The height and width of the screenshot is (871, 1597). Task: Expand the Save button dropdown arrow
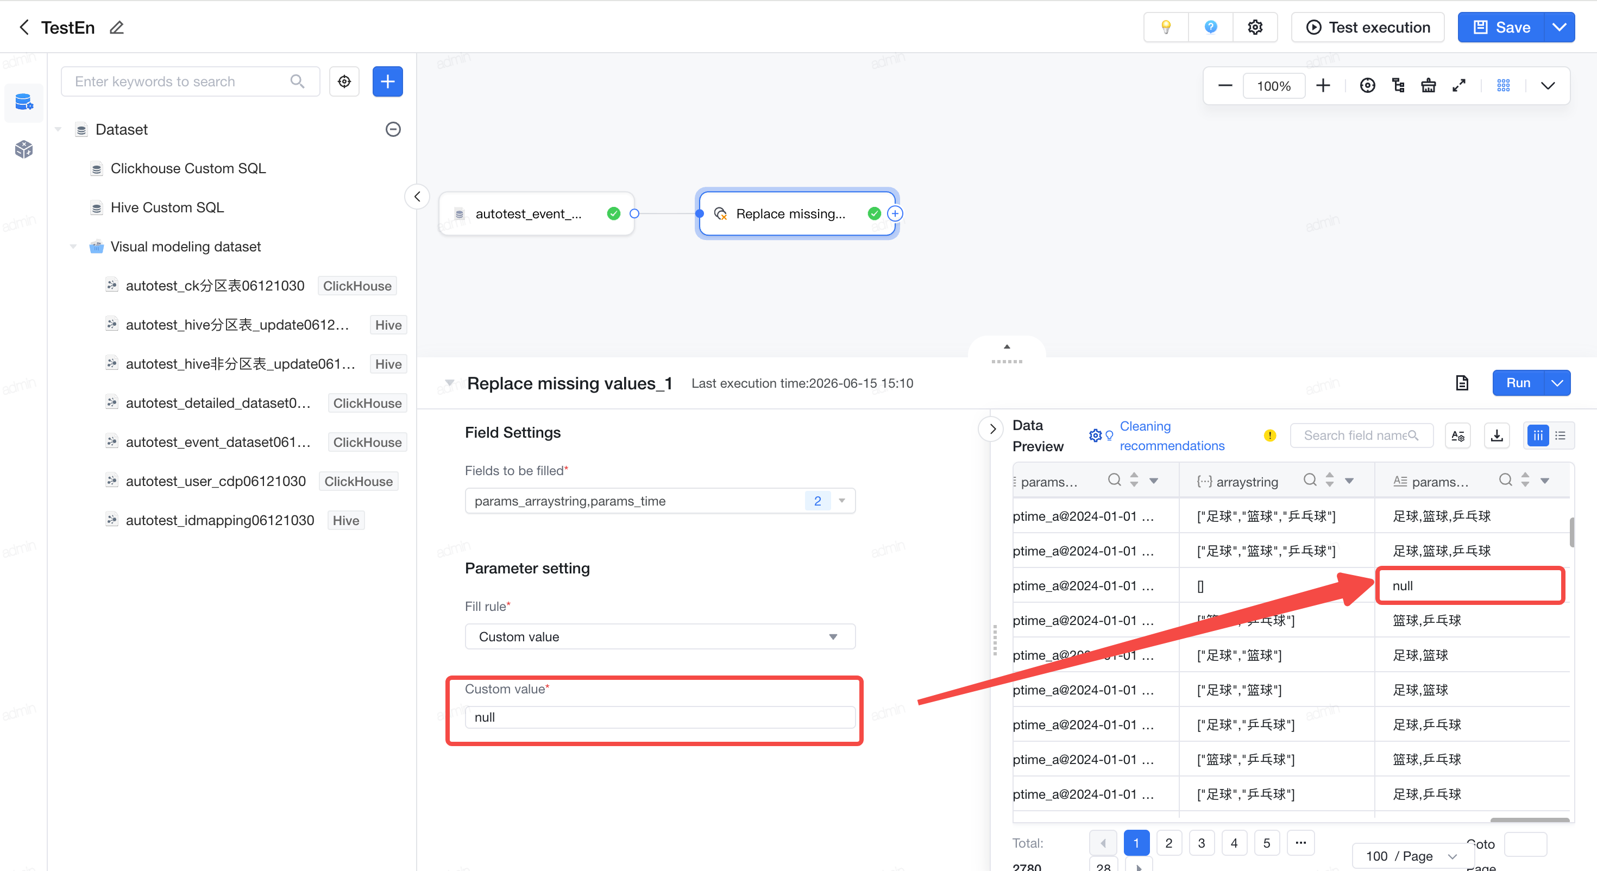[x=1558, y=27]
